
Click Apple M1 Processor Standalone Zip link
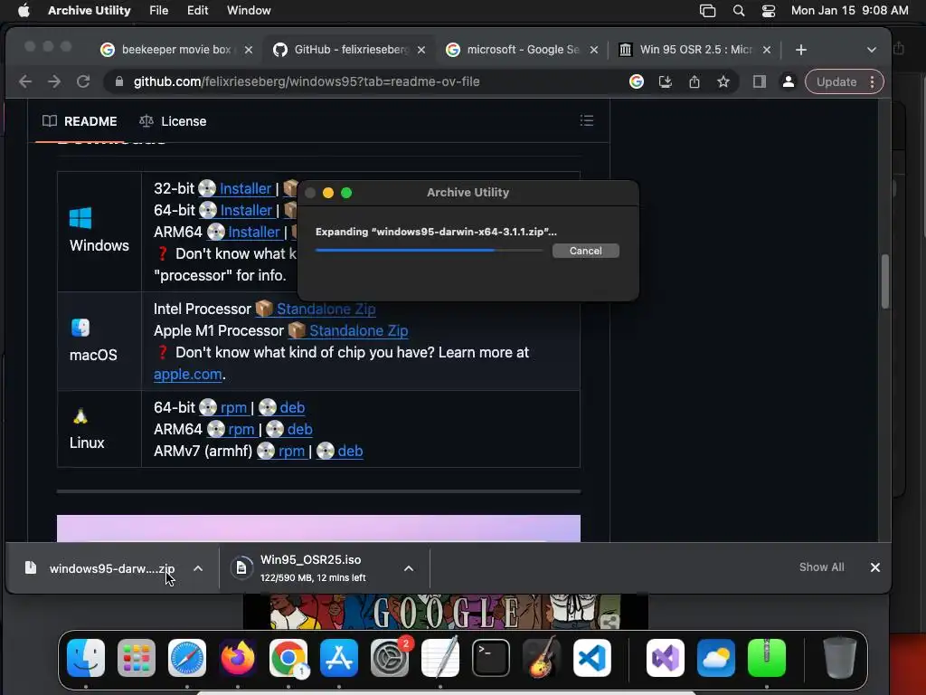[x=358, y=331]
